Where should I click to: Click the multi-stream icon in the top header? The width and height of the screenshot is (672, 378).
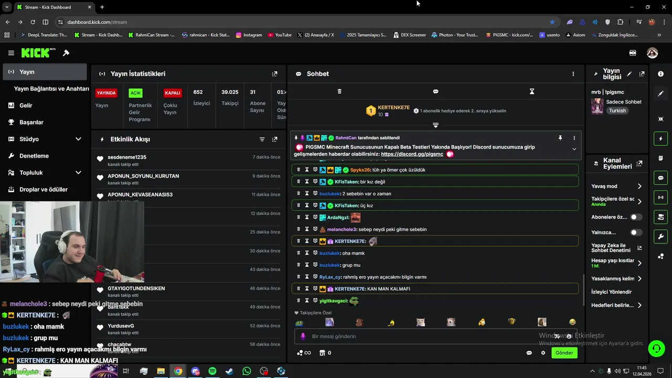coord(633,53)
